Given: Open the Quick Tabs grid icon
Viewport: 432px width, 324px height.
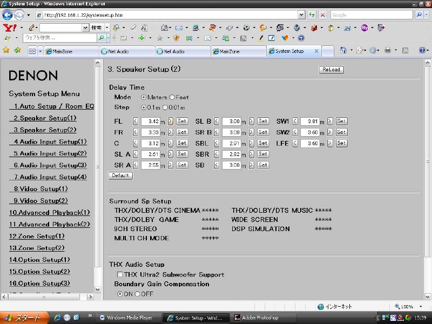Looking at the screenshot, I should point(32,51).
